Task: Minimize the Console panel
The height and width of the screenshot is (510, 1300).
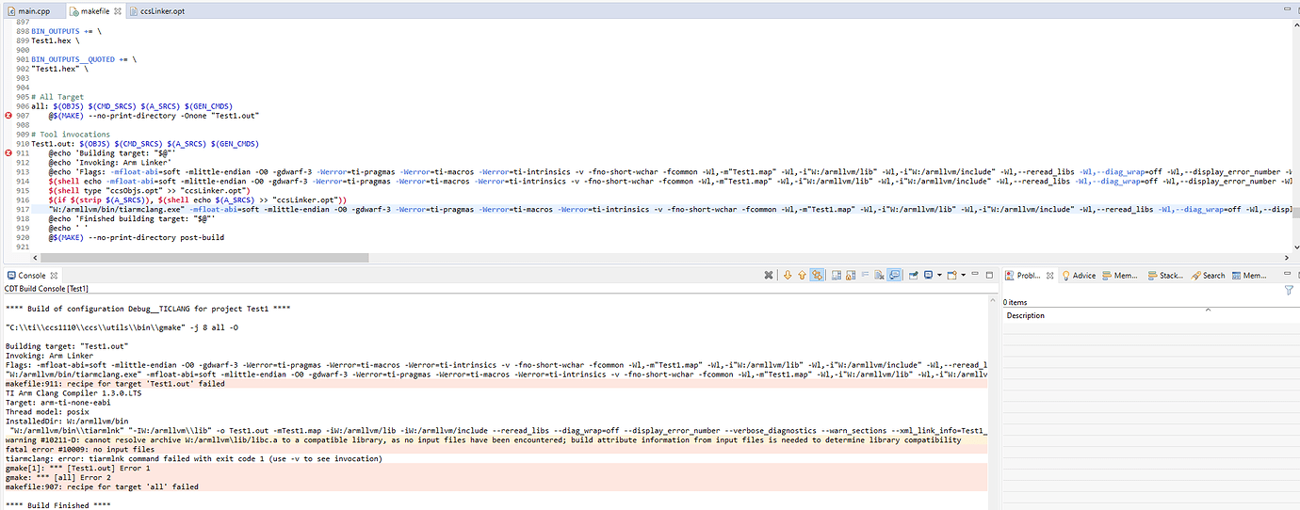Action: tap(975, 274)
